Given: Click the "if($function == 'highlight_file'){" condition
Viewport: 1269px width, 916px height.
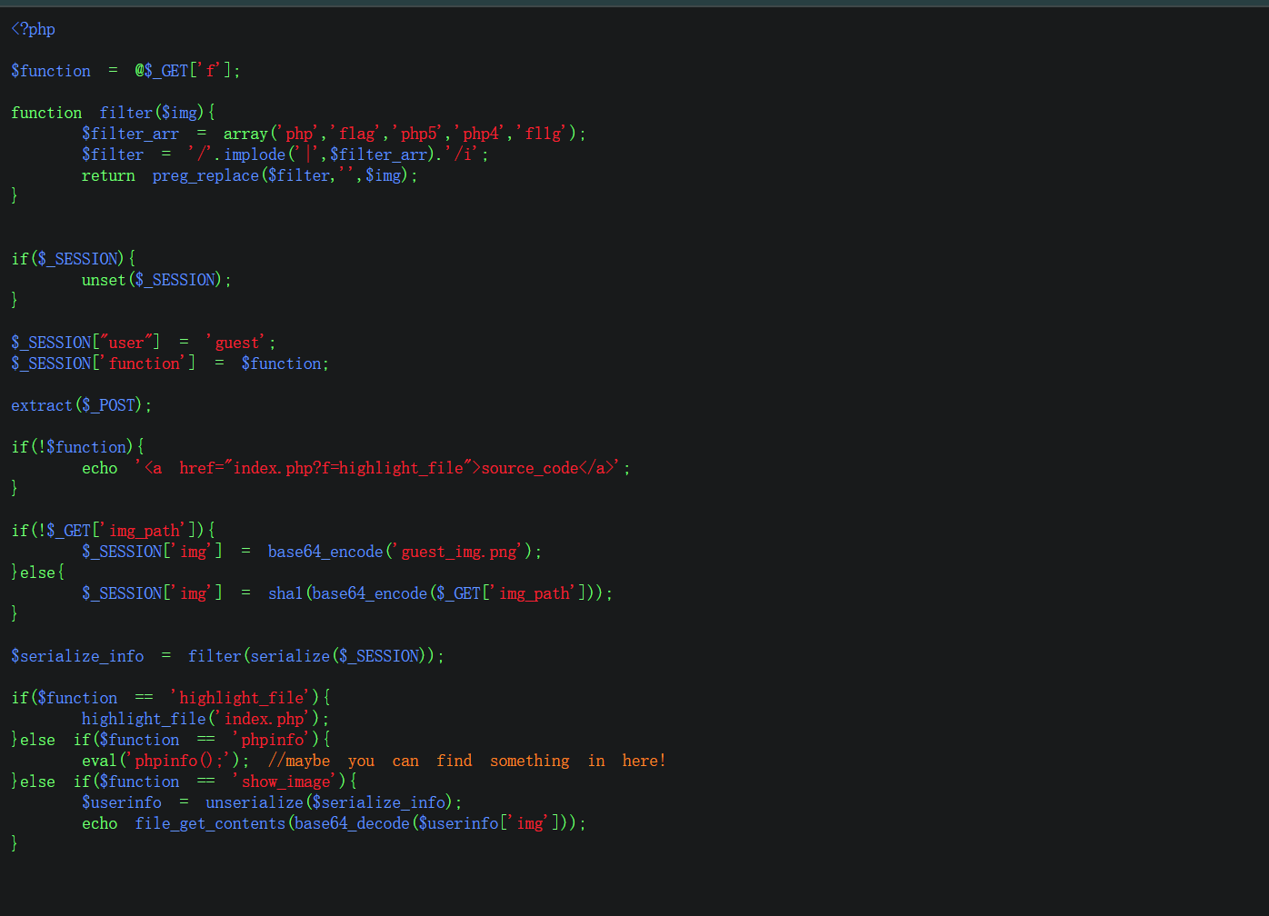Looking at the screenshot, I should (x=171, y=698).
